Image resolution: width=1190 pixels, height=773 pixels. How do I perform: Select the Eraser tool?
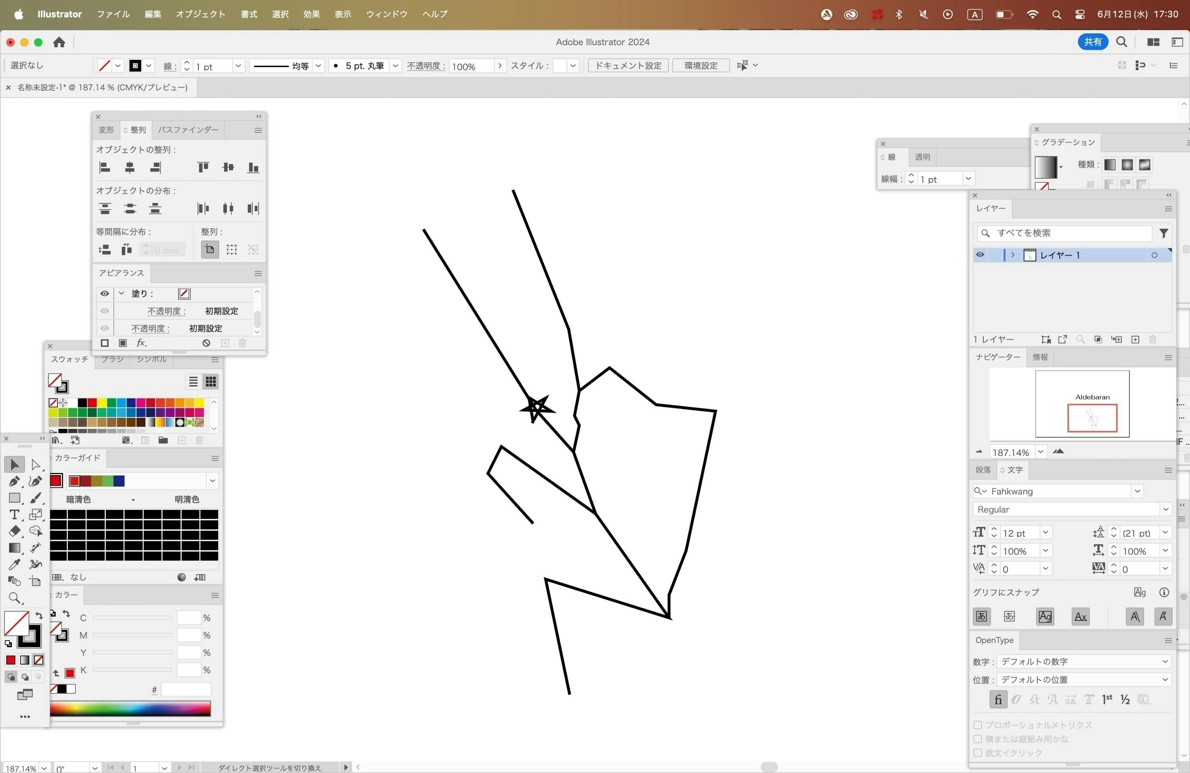(14, 531)
